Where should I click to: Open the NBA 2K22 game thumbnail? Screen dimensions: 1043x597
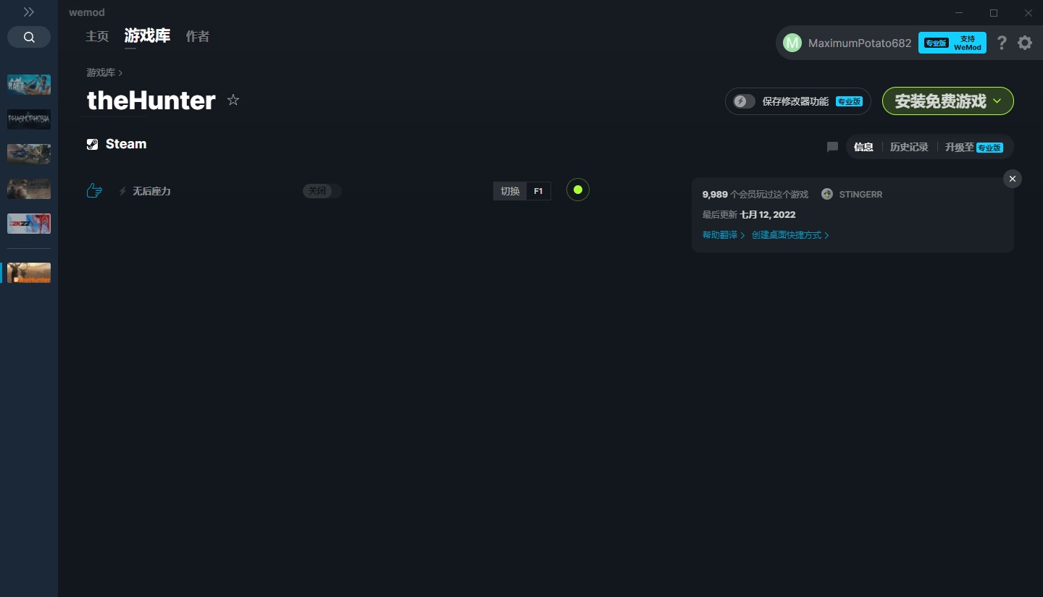(29, 224)
